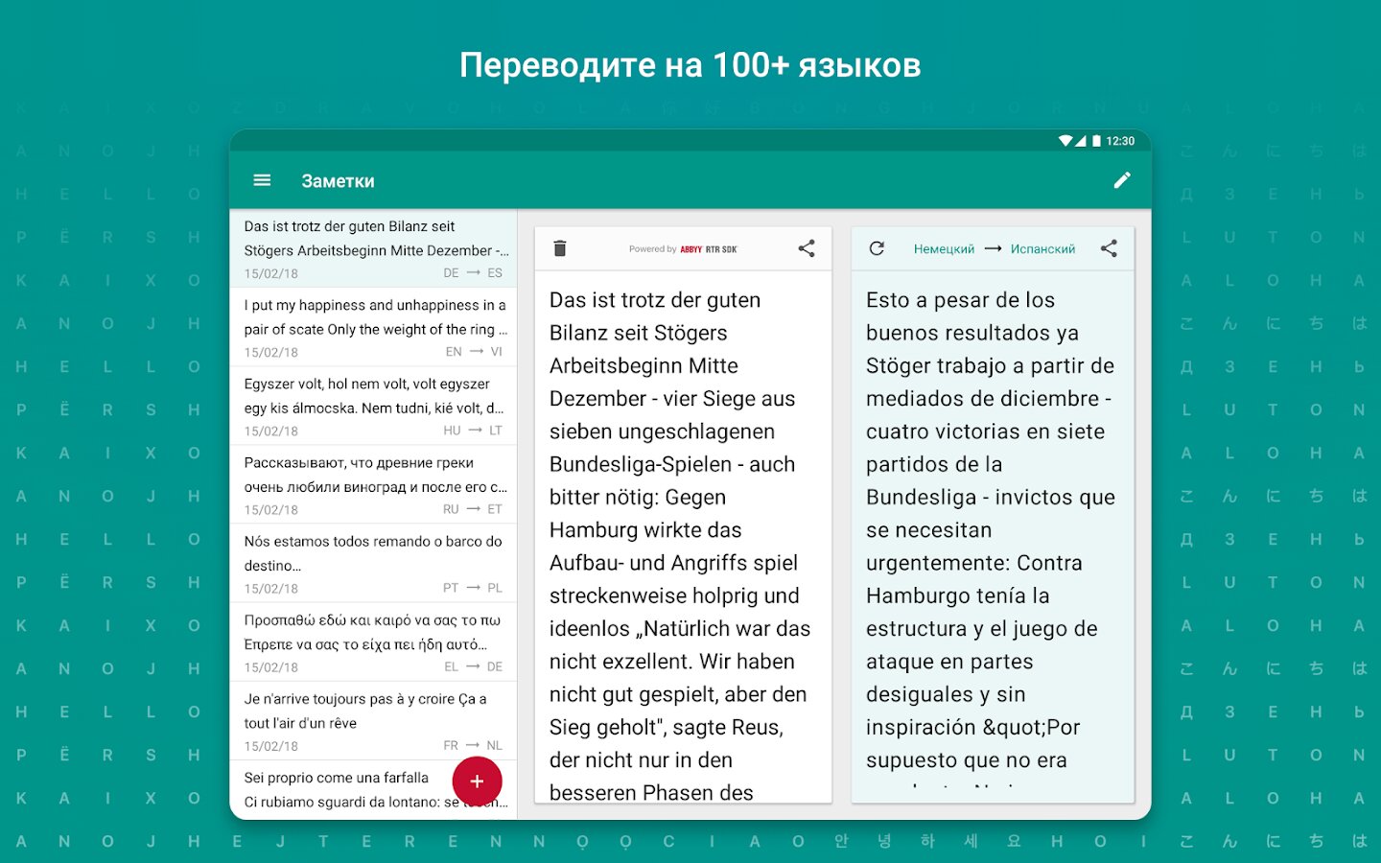
Task: Share the Spanish translation
Action: 1109,248
